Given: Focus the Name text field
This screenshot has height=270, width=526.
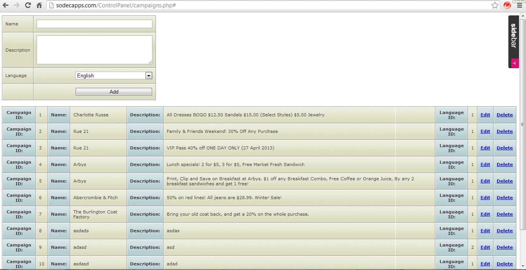Looking at the screenshot, I should 95,24.
